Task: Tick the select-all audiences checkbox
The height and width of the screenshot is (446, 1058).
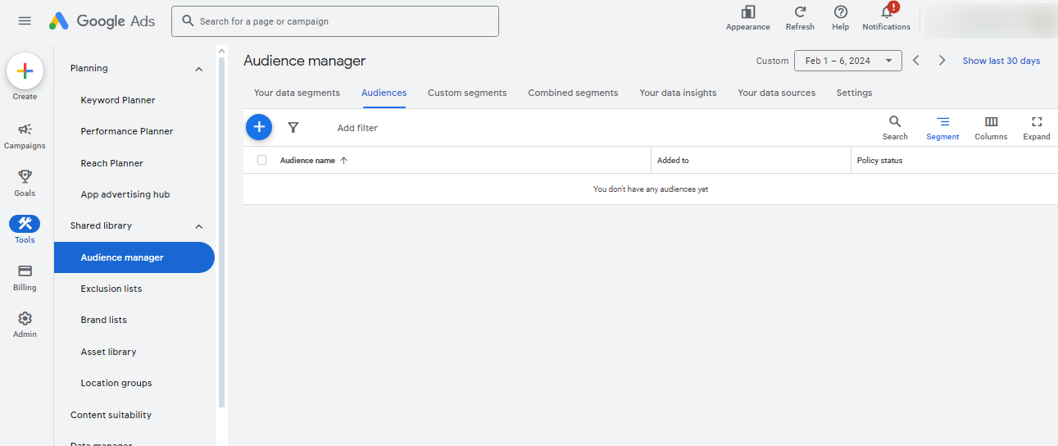Action: (x=262, y=160)
